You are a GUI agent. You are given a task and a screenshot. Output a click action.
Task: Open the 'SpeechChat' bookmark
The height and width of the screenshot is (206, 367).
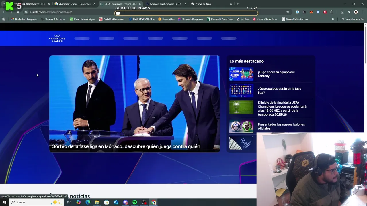click(167, 19)
